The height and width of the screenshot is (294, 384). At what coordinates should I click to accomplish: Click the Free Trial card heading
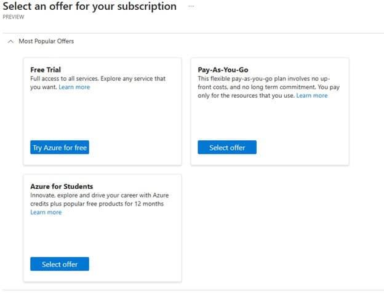pos(46,70)
